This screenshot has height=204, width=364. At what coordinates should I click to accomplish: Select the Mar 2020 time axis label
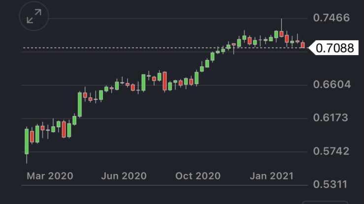[x=49, y=175]
